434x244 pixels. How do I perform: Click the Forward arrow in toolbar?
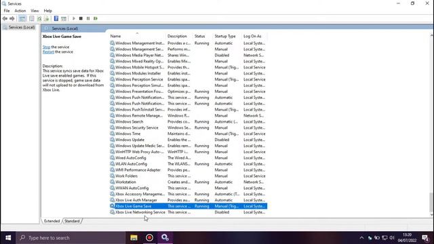click(12, 18)
